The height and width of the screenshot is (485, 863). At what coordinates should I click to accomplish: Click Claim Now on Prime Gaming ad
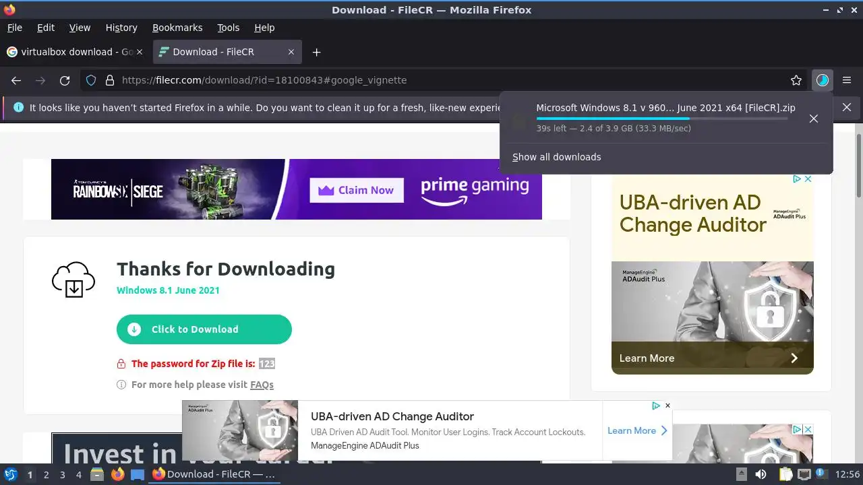tap(357, 190)
